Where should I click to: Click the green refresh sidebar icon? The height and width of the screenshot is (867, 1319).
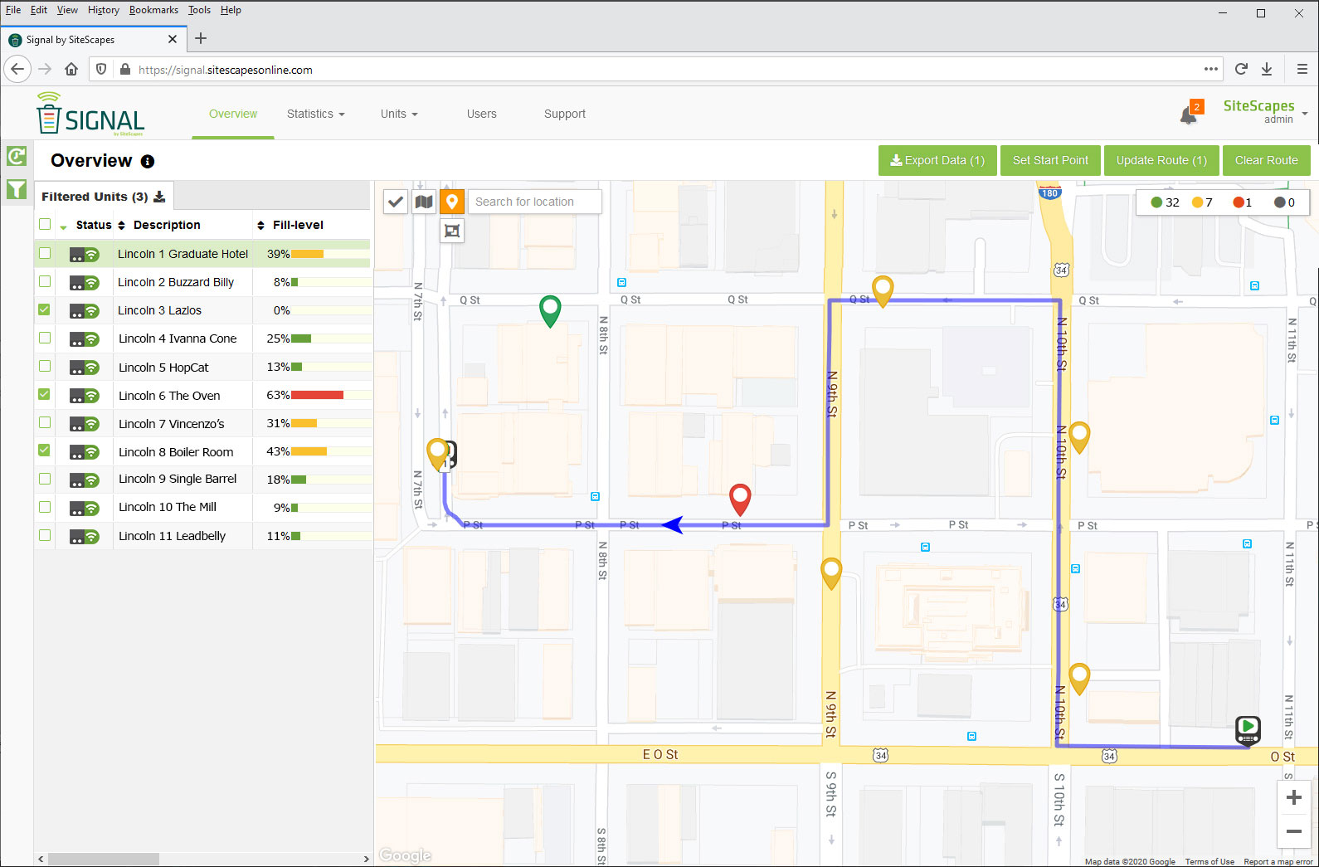point(17,156)
